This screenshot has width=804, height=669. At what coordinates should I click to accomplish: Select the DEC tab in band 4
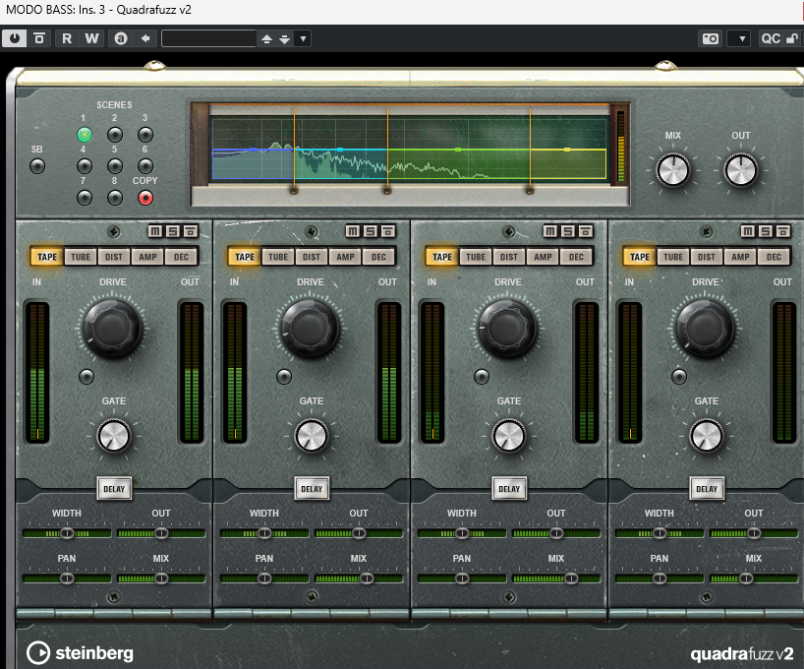pyautogui.click(x=774, y=257)
